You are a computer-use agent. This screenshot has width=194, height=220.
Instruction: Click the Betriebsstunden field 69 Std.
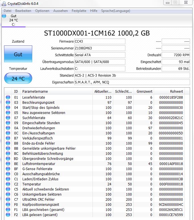click(x=176, y=69)
